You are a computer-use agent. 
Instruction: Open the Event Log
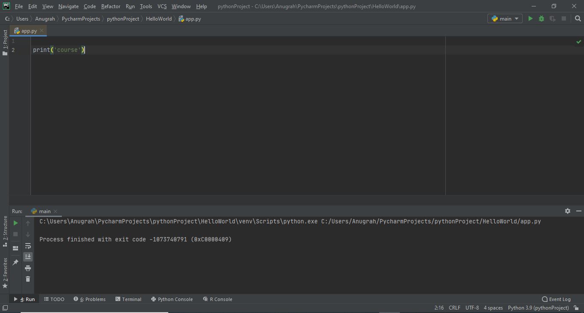556,299
